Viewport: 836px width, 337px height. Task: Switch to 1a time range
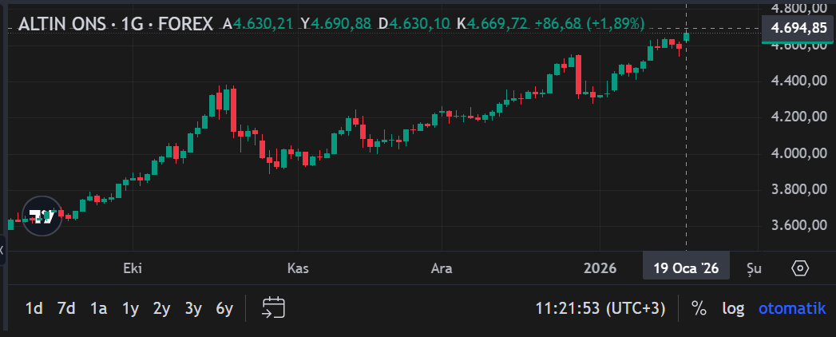(98, 308)
